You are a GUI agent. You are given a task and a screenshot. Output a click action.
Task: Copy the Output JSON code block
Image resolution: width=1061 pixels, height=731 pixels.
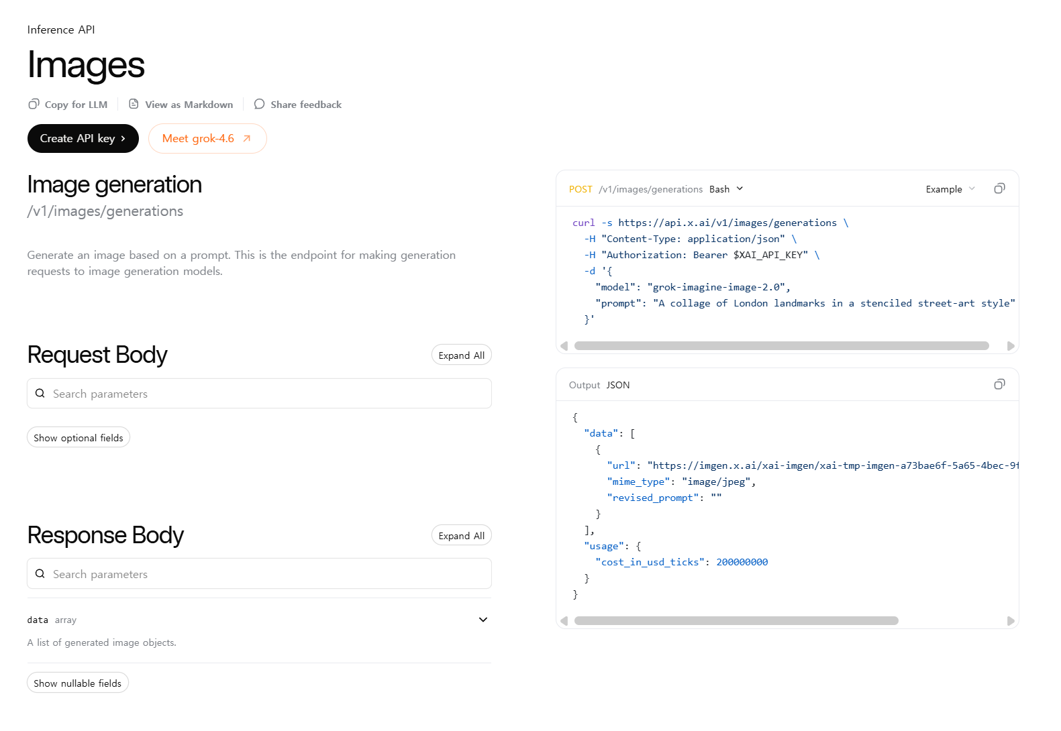(999, 384)
